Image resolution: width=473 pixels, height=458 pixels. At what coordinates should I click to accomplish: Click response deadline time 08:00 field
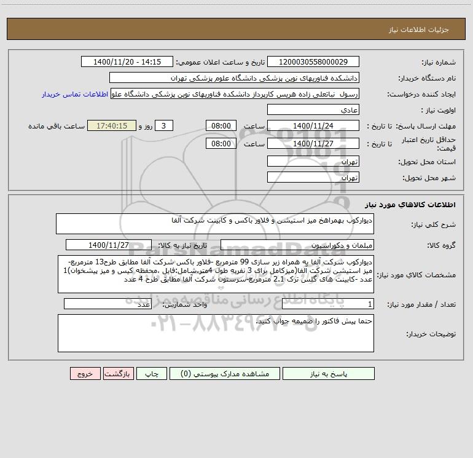click(x=221, y=125)
